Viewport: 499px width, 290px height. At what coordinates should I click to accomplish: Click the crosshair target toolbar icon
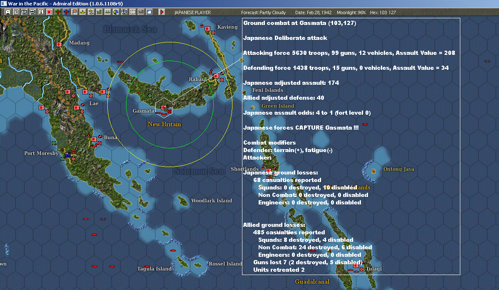click(x=124, y=12)
